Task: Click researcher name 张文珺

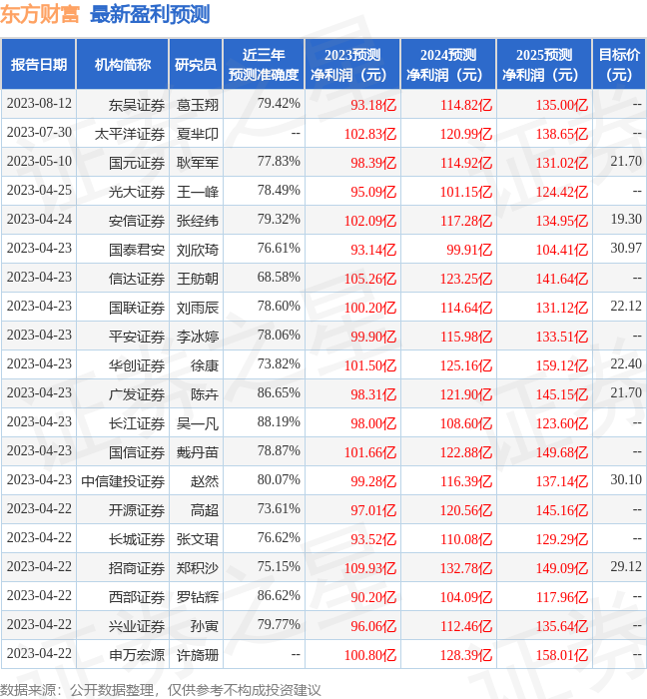Action: pyautogui.click(x=198, y=540)
